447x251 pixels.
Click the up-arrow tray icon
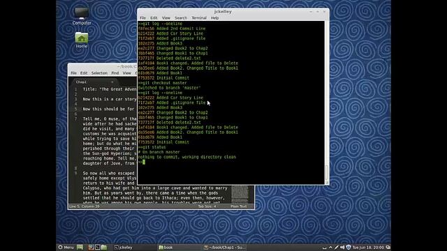(x=330, y=248)
